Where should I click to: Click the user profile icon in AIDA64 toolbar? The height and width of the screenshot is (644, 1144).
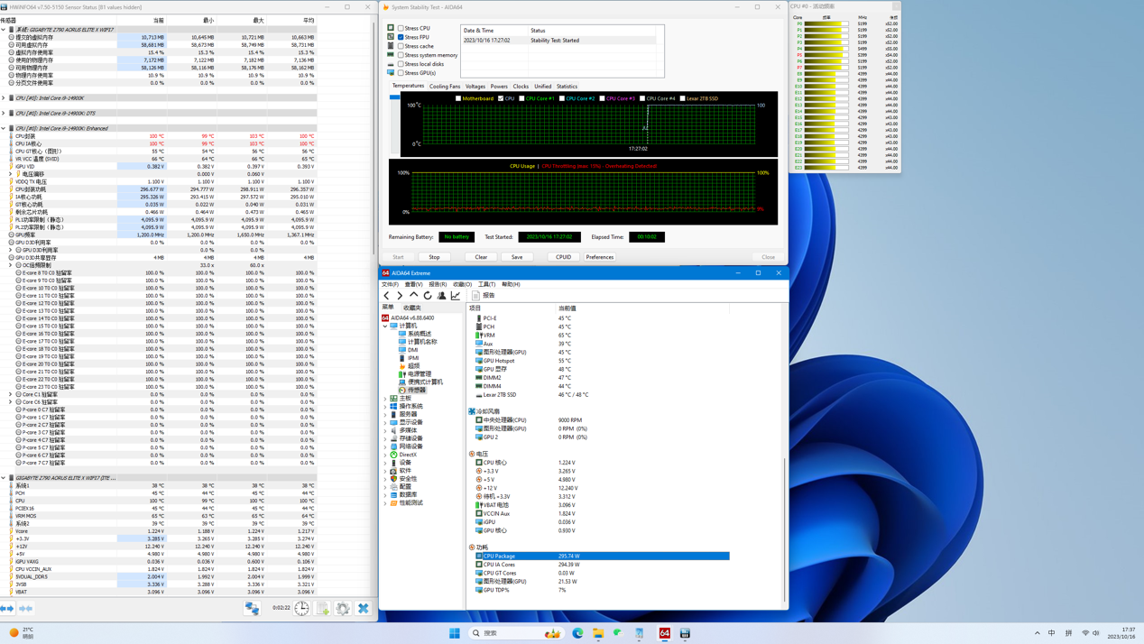tap(442, 295)
